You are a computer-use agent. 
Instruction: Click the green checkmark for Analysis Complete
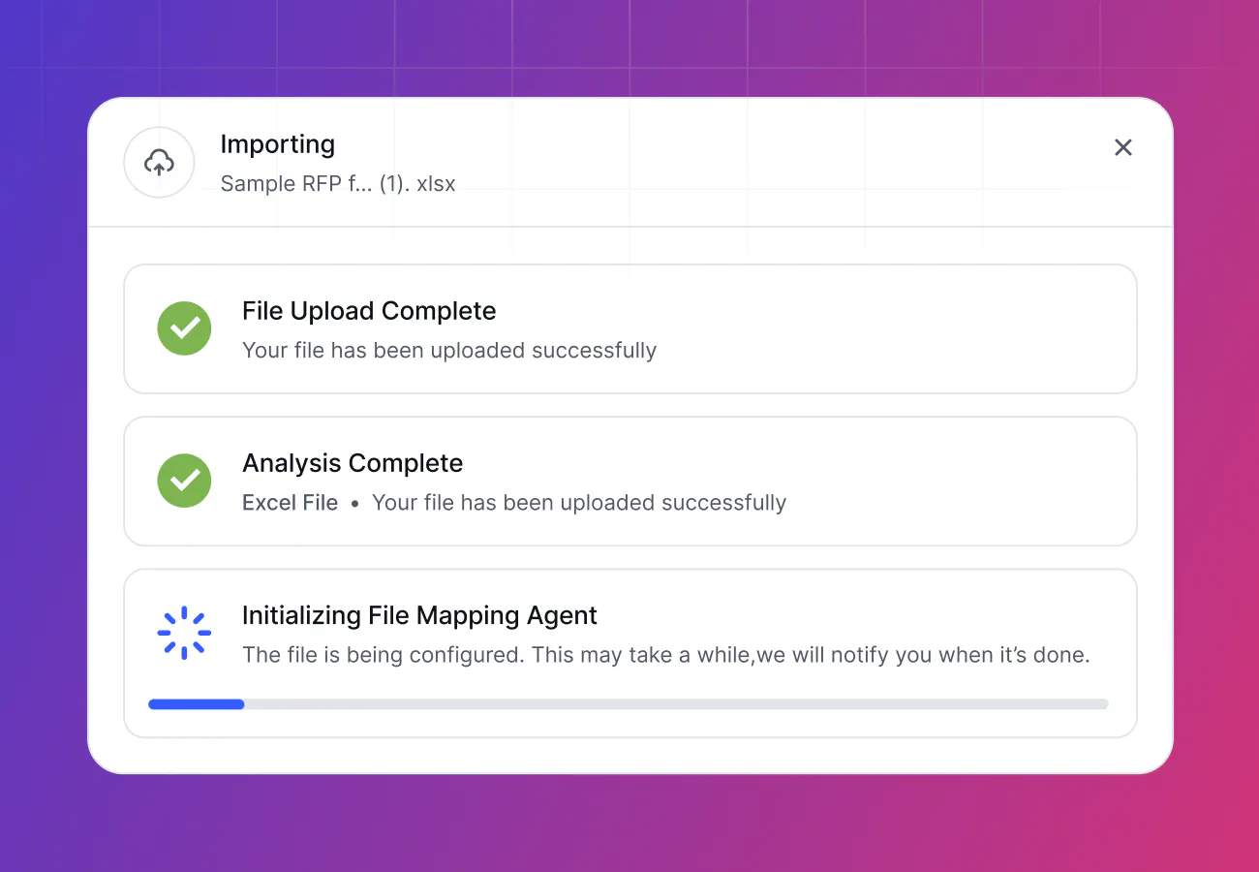click(x=184, y=481)
